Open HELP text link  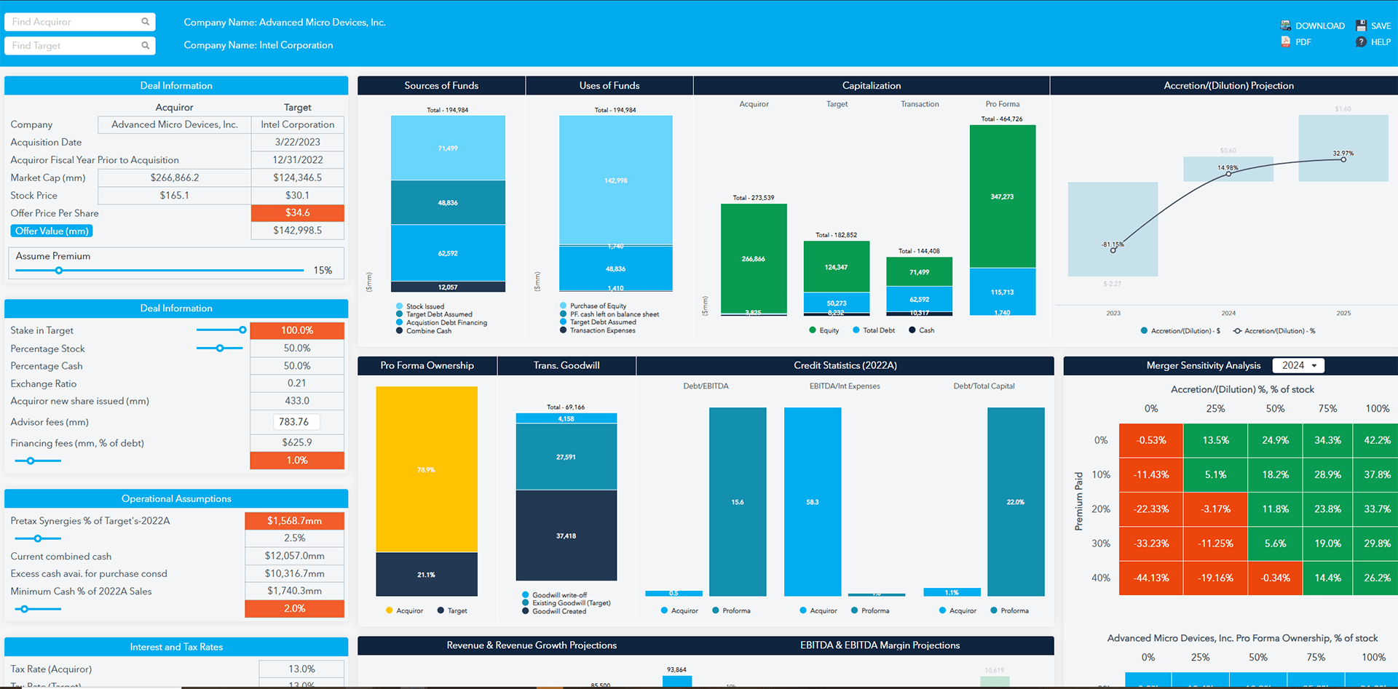(1381, 42)
